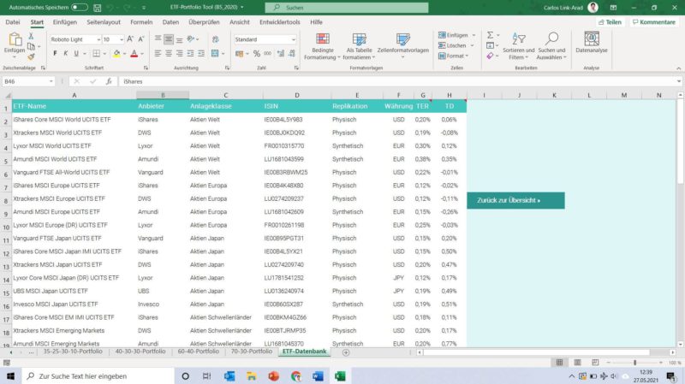Viewport: 685px width, 384px height.
Task: Apply percent style format
Action: pos(257,53)
